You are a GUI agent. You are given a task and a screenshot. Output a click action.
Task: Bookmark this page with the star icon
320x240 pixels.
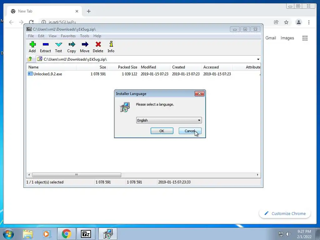click(286, 22)
